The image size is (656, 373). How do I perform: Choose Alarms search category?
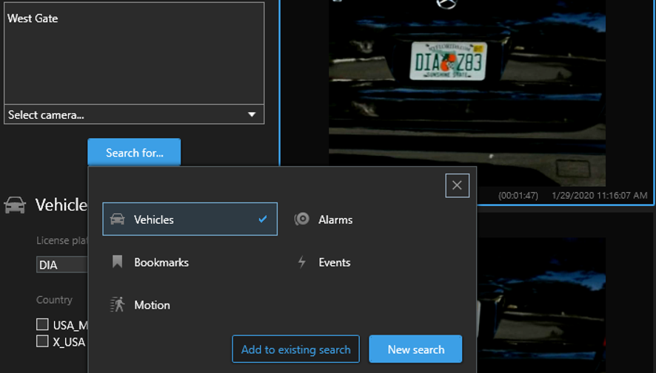tap(335, 219)
